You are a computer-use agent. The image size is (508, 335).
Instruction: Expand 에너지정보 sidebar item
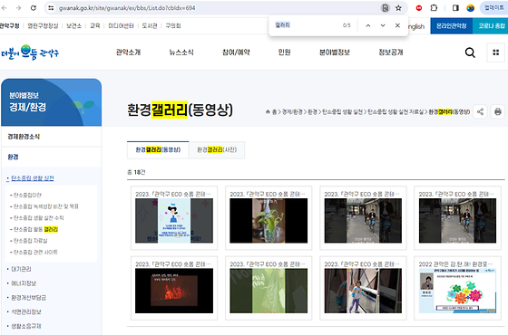tap(24, 283)
